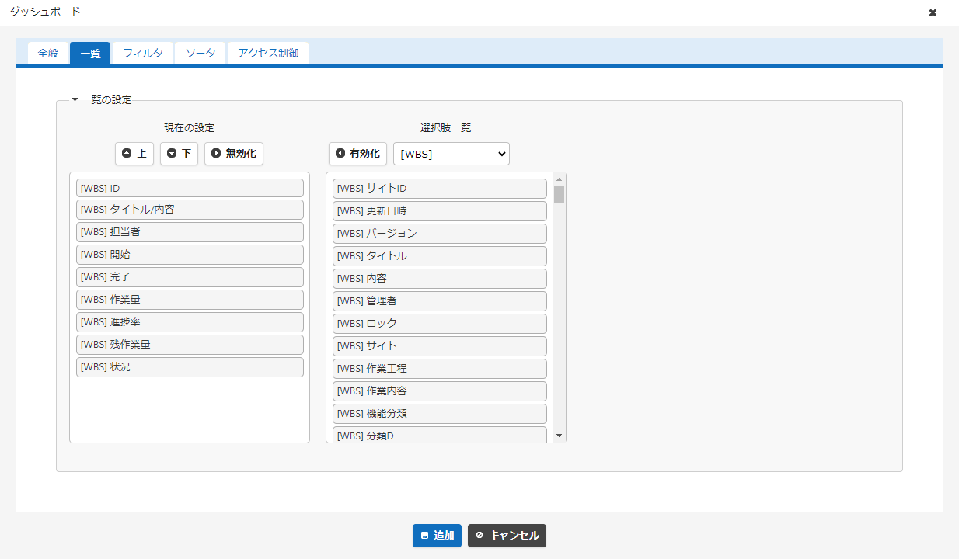Open the アクセス制御 tab
959x559 pixels.
point(268,54)
